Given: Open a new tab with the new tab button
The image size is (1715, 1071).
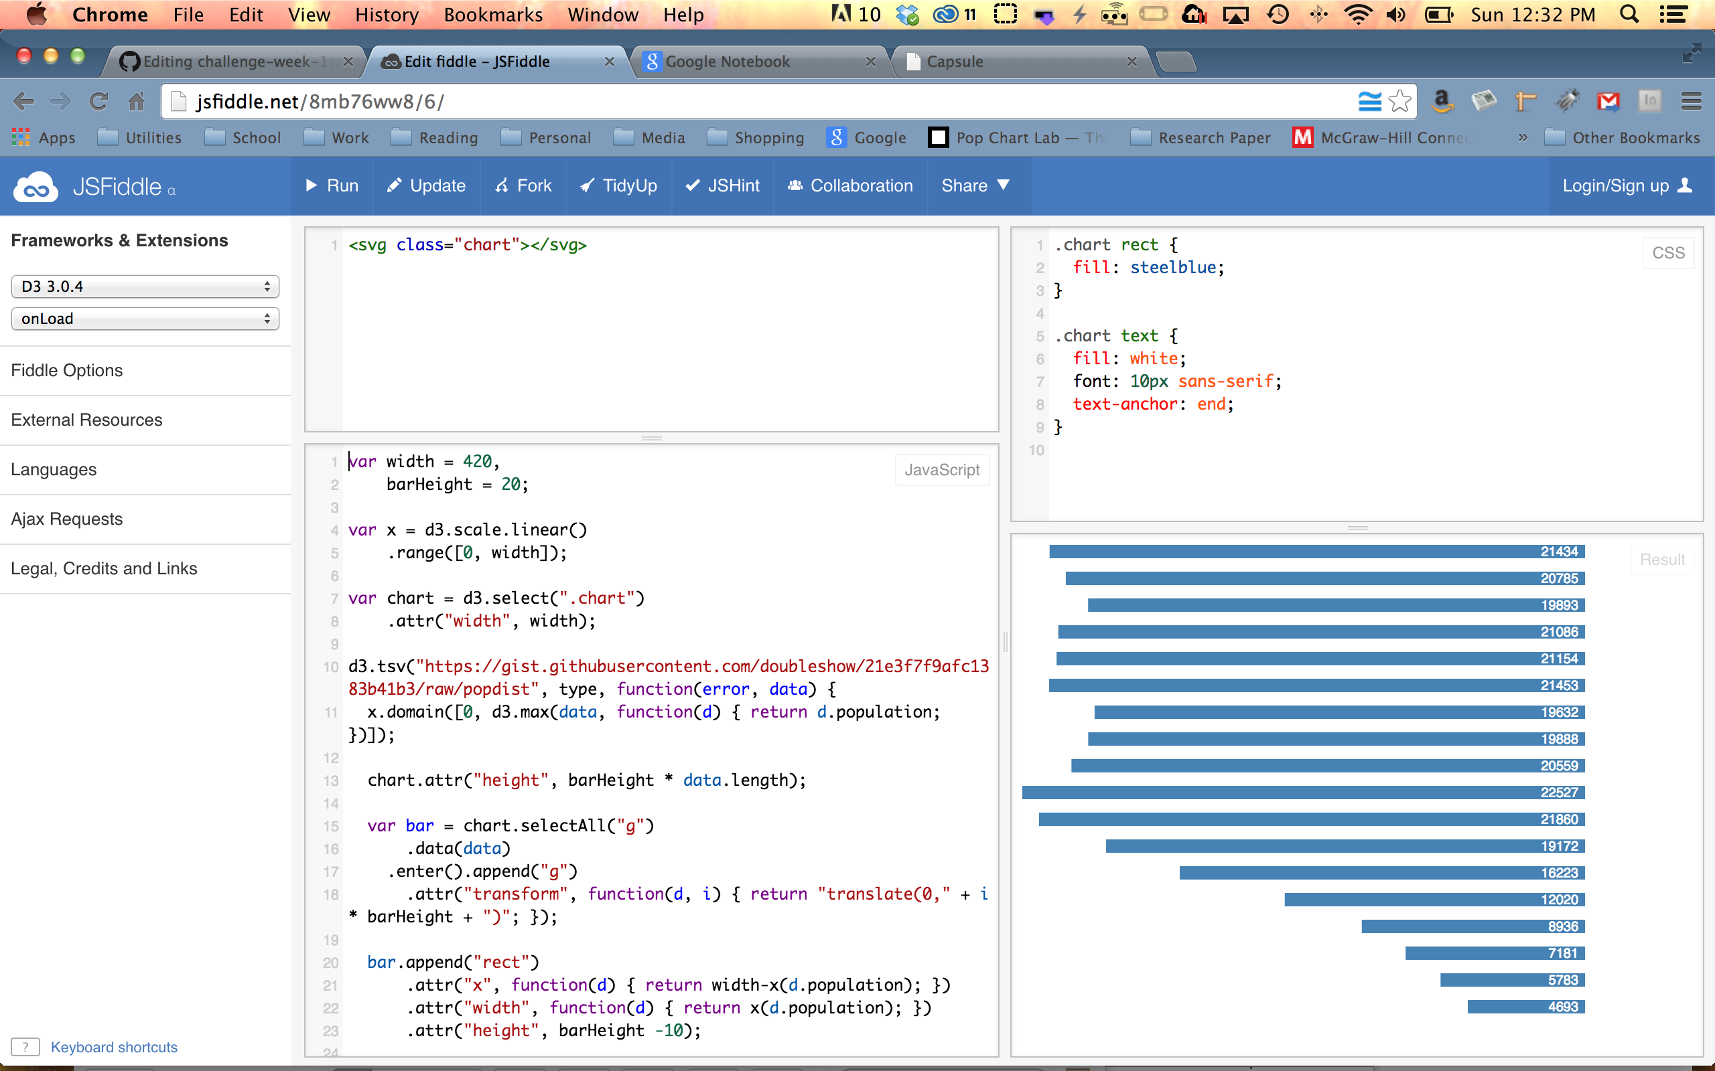Looking at the screenshot, I should pyautogui.click(x=1176, y=62).
